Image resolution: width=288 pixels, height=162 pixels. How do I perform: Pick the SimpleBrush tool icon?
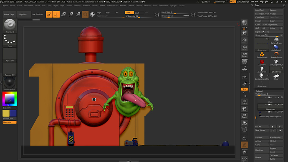[x=262, y=55]
